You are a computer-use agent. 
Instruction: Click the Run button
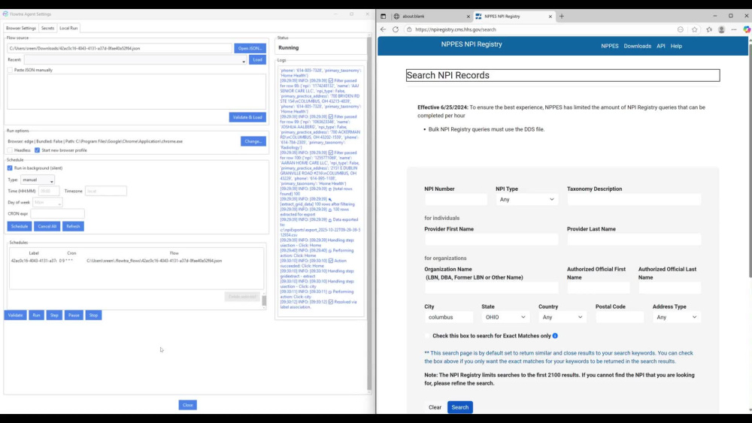(36, 316)
